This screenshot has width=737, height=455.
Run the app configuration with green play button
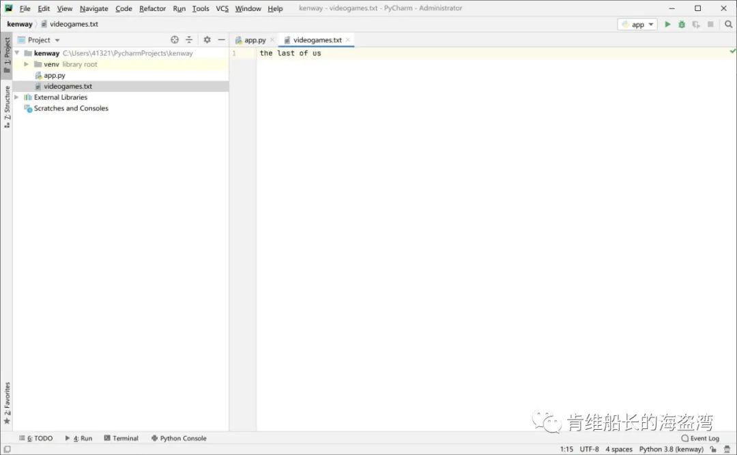(667, 24)
